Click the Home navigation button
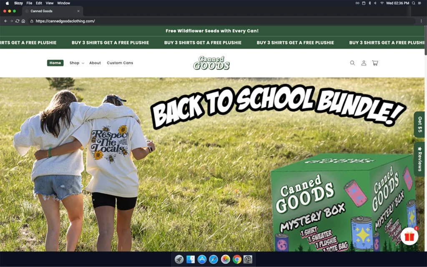Viewport: 427px width, 267px height. coord(55,63)
